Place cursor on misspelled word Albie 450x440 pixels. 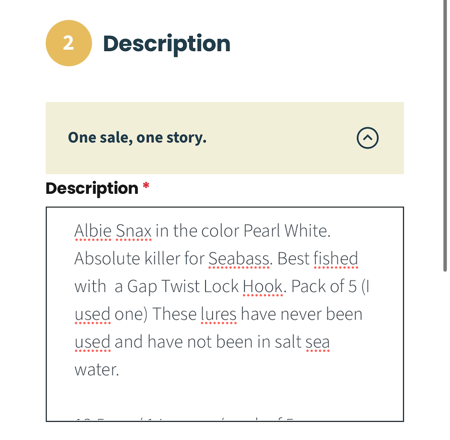click(x=93, y=231)
